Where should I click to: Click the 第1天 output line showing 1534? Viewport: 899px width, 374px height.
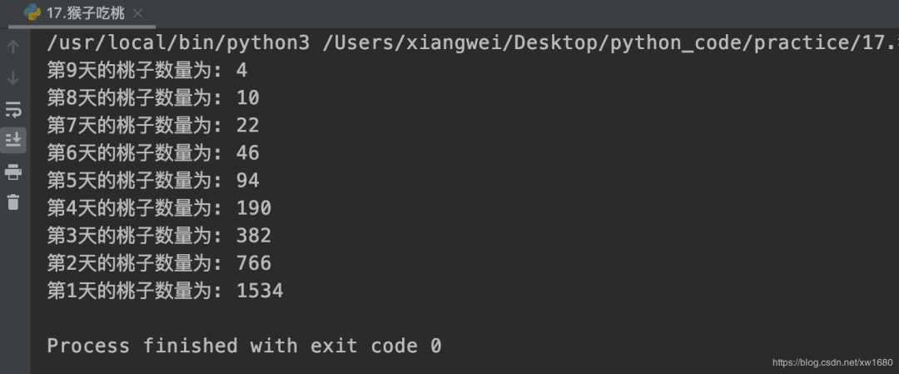click(x=165, y=291)
